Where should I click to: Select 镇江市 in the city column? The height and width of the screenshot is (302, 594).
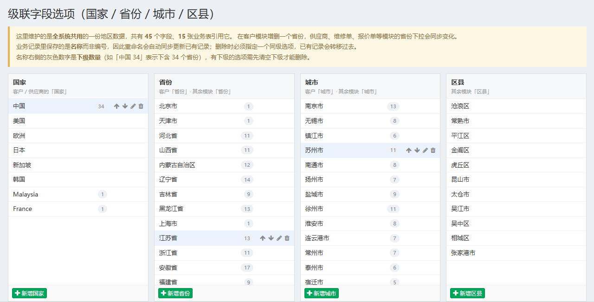click(x=370, y=136)
